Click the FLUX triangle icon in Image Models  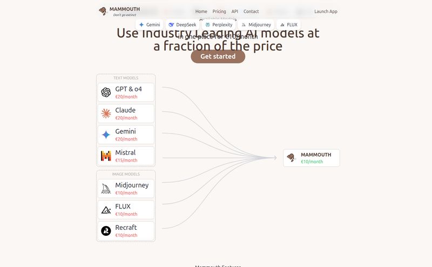tap(106, 210)
